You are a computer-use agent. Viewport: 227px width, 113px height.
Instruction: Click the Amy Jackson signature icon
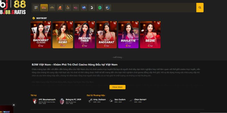tap(90, 101)
